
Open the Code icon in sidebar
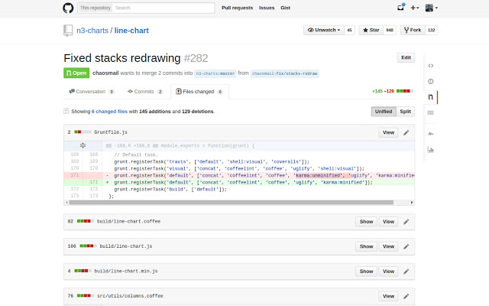tap(431, 66)
